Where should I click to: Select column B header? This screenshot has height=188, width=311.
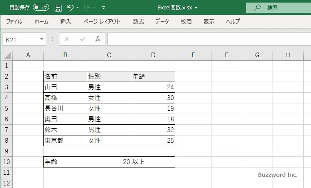(x=65, y=55)
